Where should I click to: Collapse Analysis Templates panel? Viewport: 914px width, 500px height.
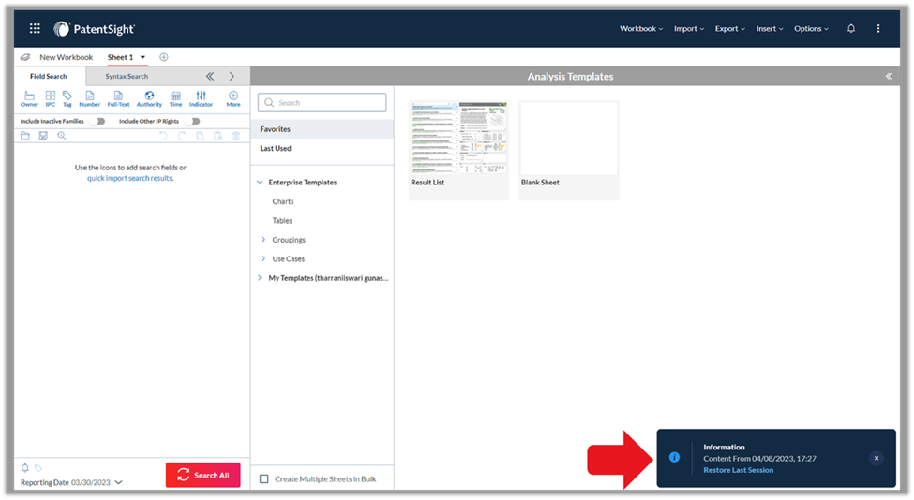[889, 76]
